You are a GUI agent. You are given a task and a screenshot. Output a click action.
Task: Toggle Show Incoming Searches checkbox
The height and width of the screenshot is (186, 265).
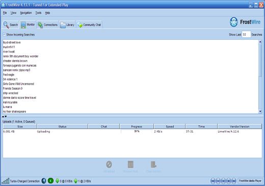coord(4,35)
